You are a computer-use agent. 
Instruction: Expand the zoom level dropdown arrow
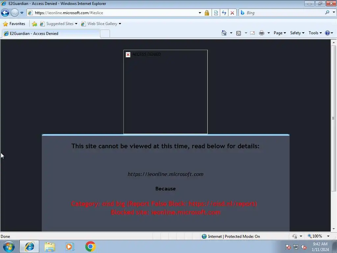(328, 236)
